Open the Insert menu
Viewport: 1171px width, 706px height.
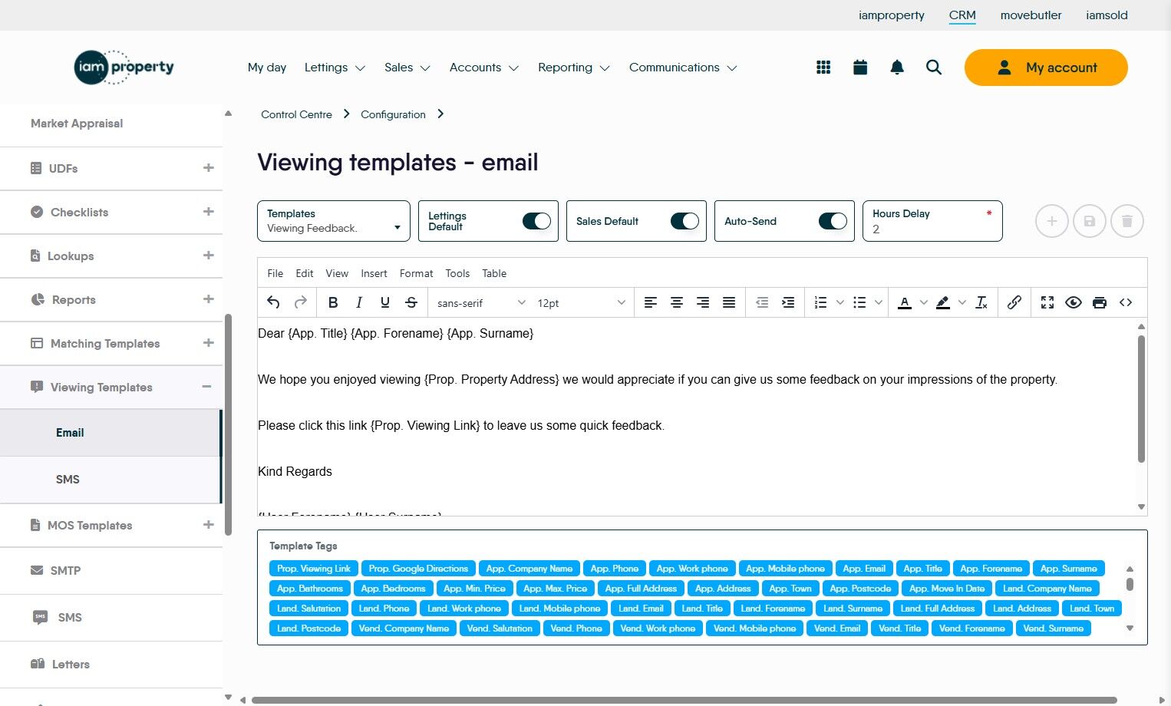pos(374,273)
